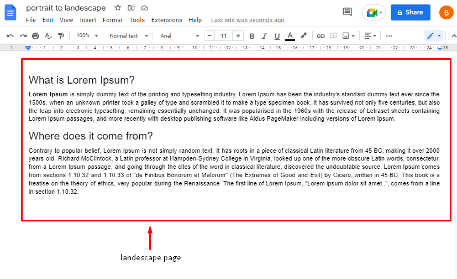Open the text alignment dropdown

tap(370, 36)
